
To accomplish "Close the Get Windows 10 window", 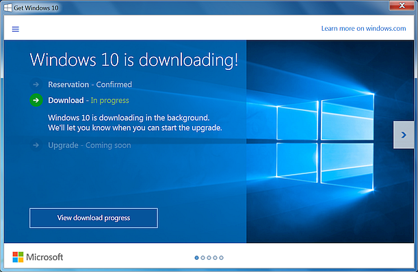I will click(x=402, y=5).
